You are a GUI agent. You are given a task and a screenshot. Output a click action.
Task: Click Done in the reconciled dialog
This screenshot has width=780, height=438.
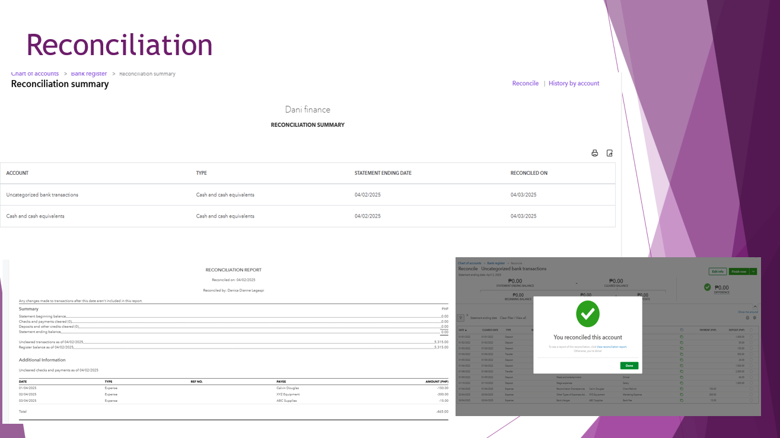pyautogui.click(x=629, y=366)
